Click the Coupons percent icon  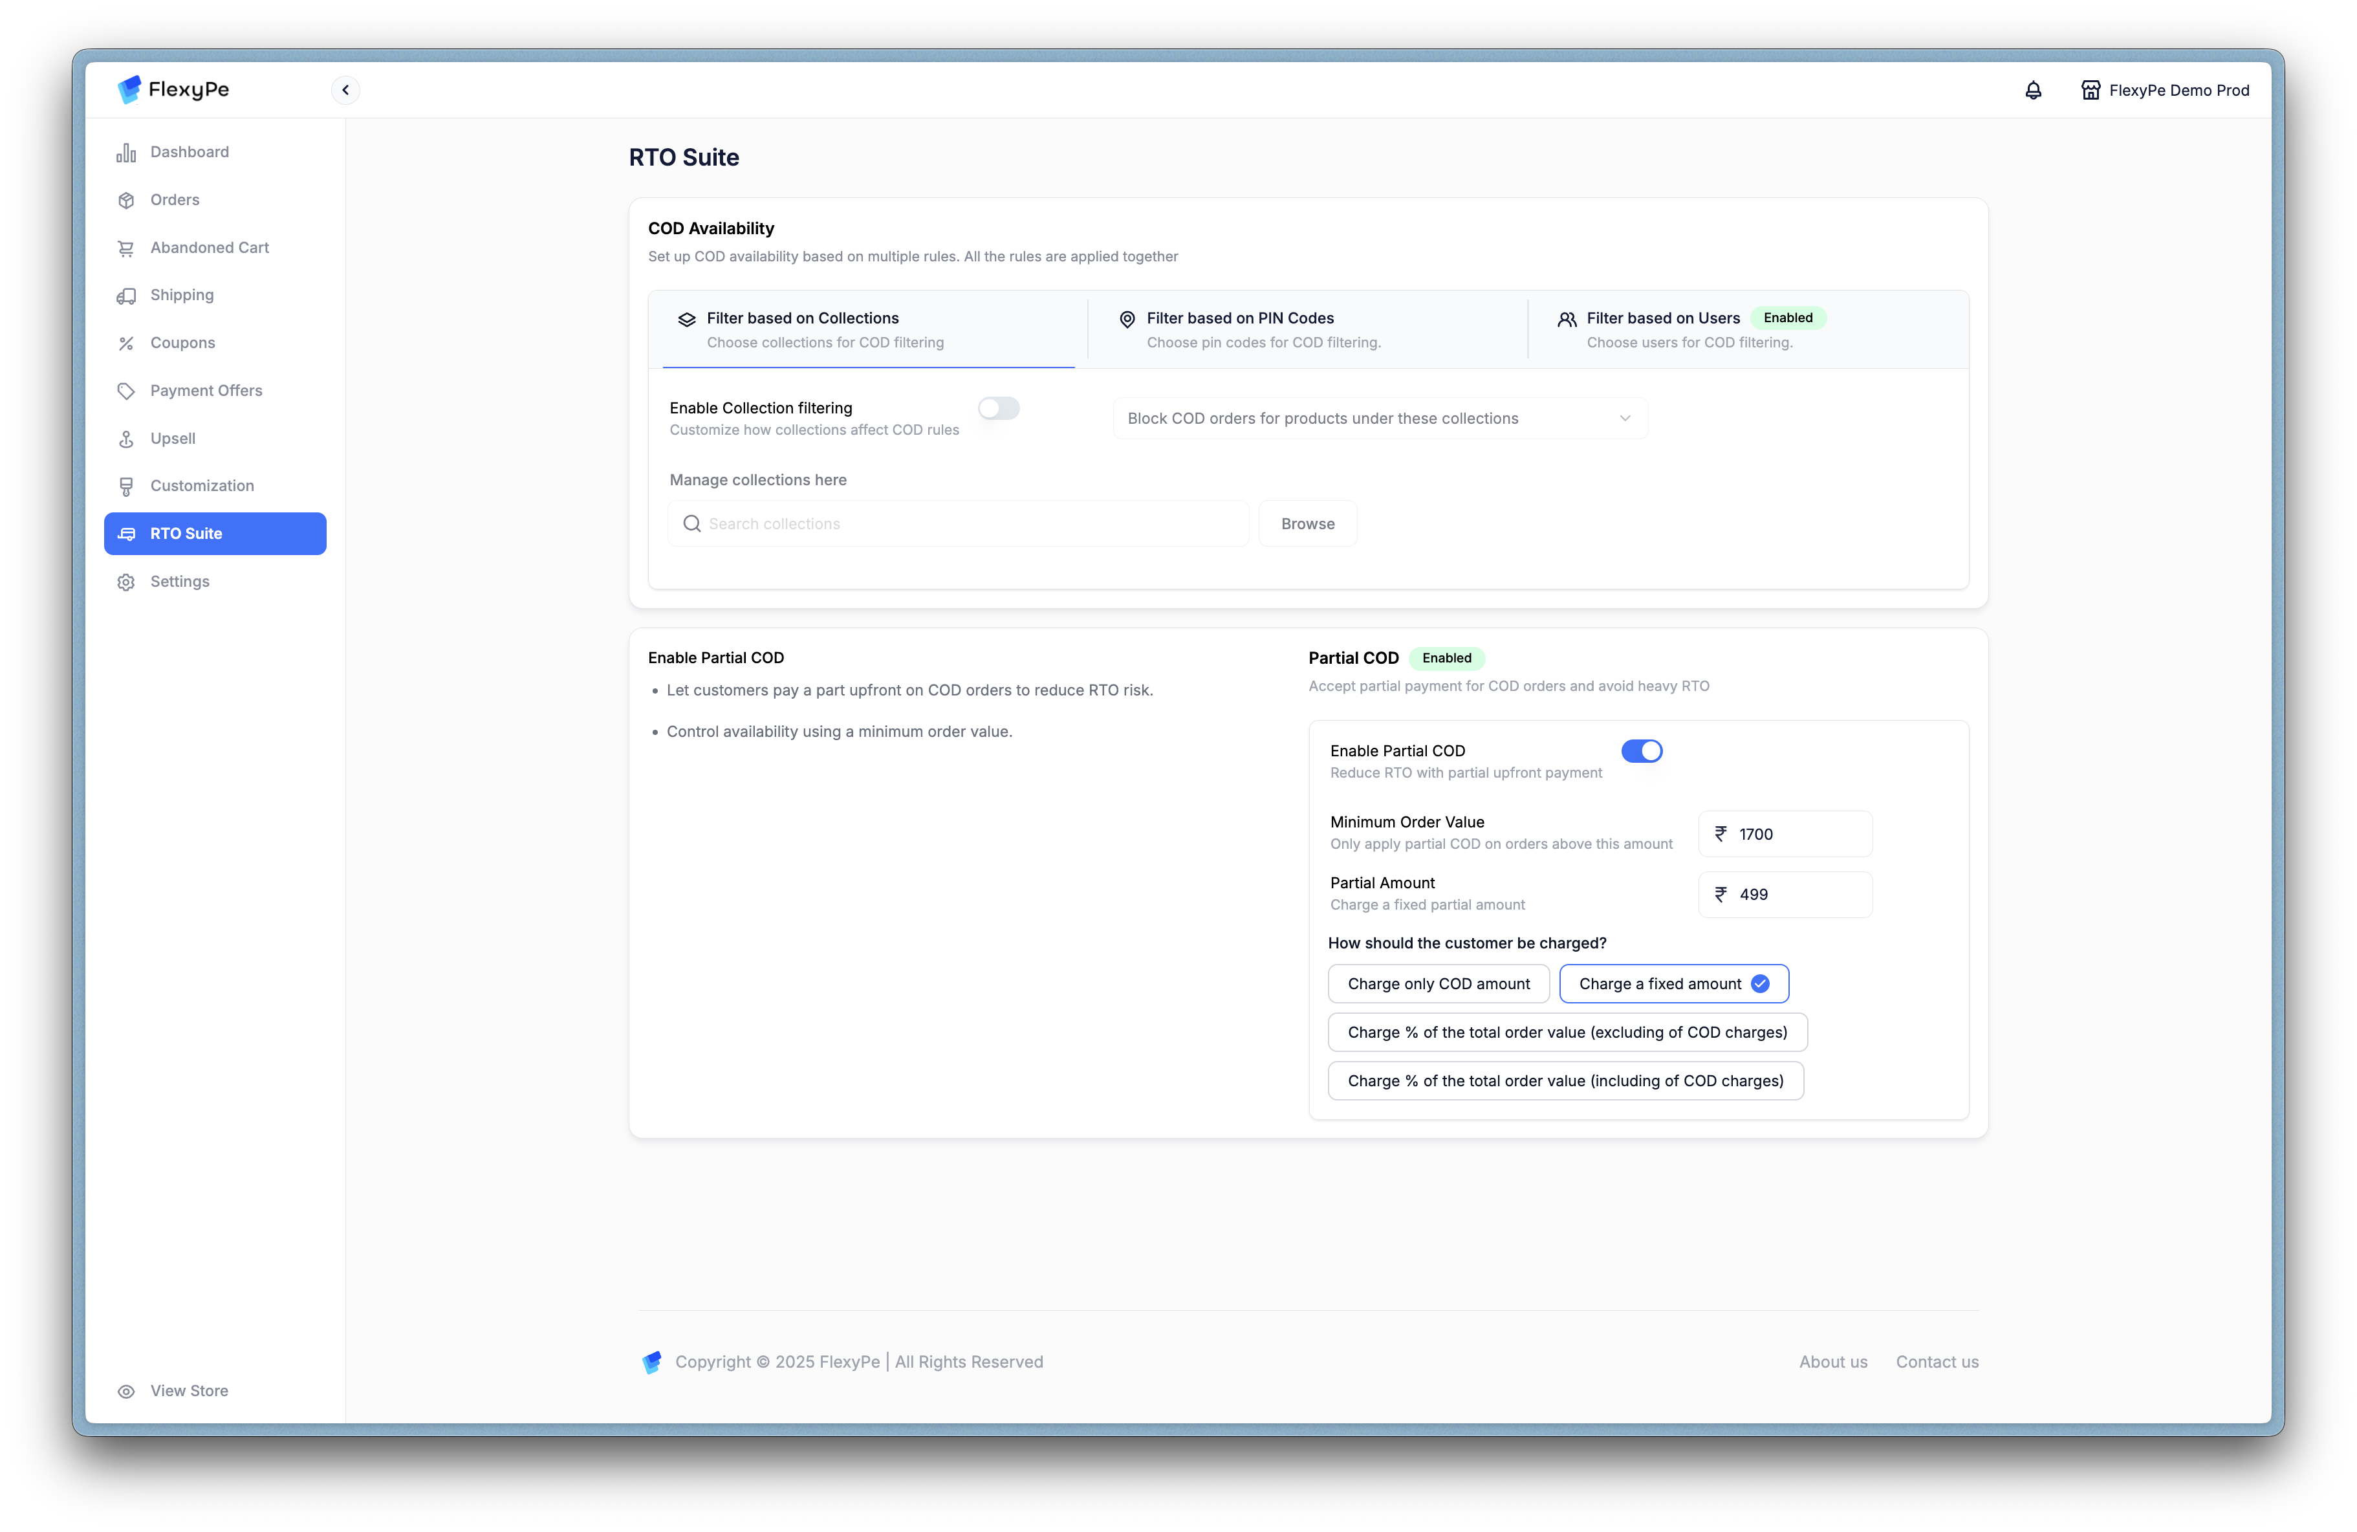125,344
